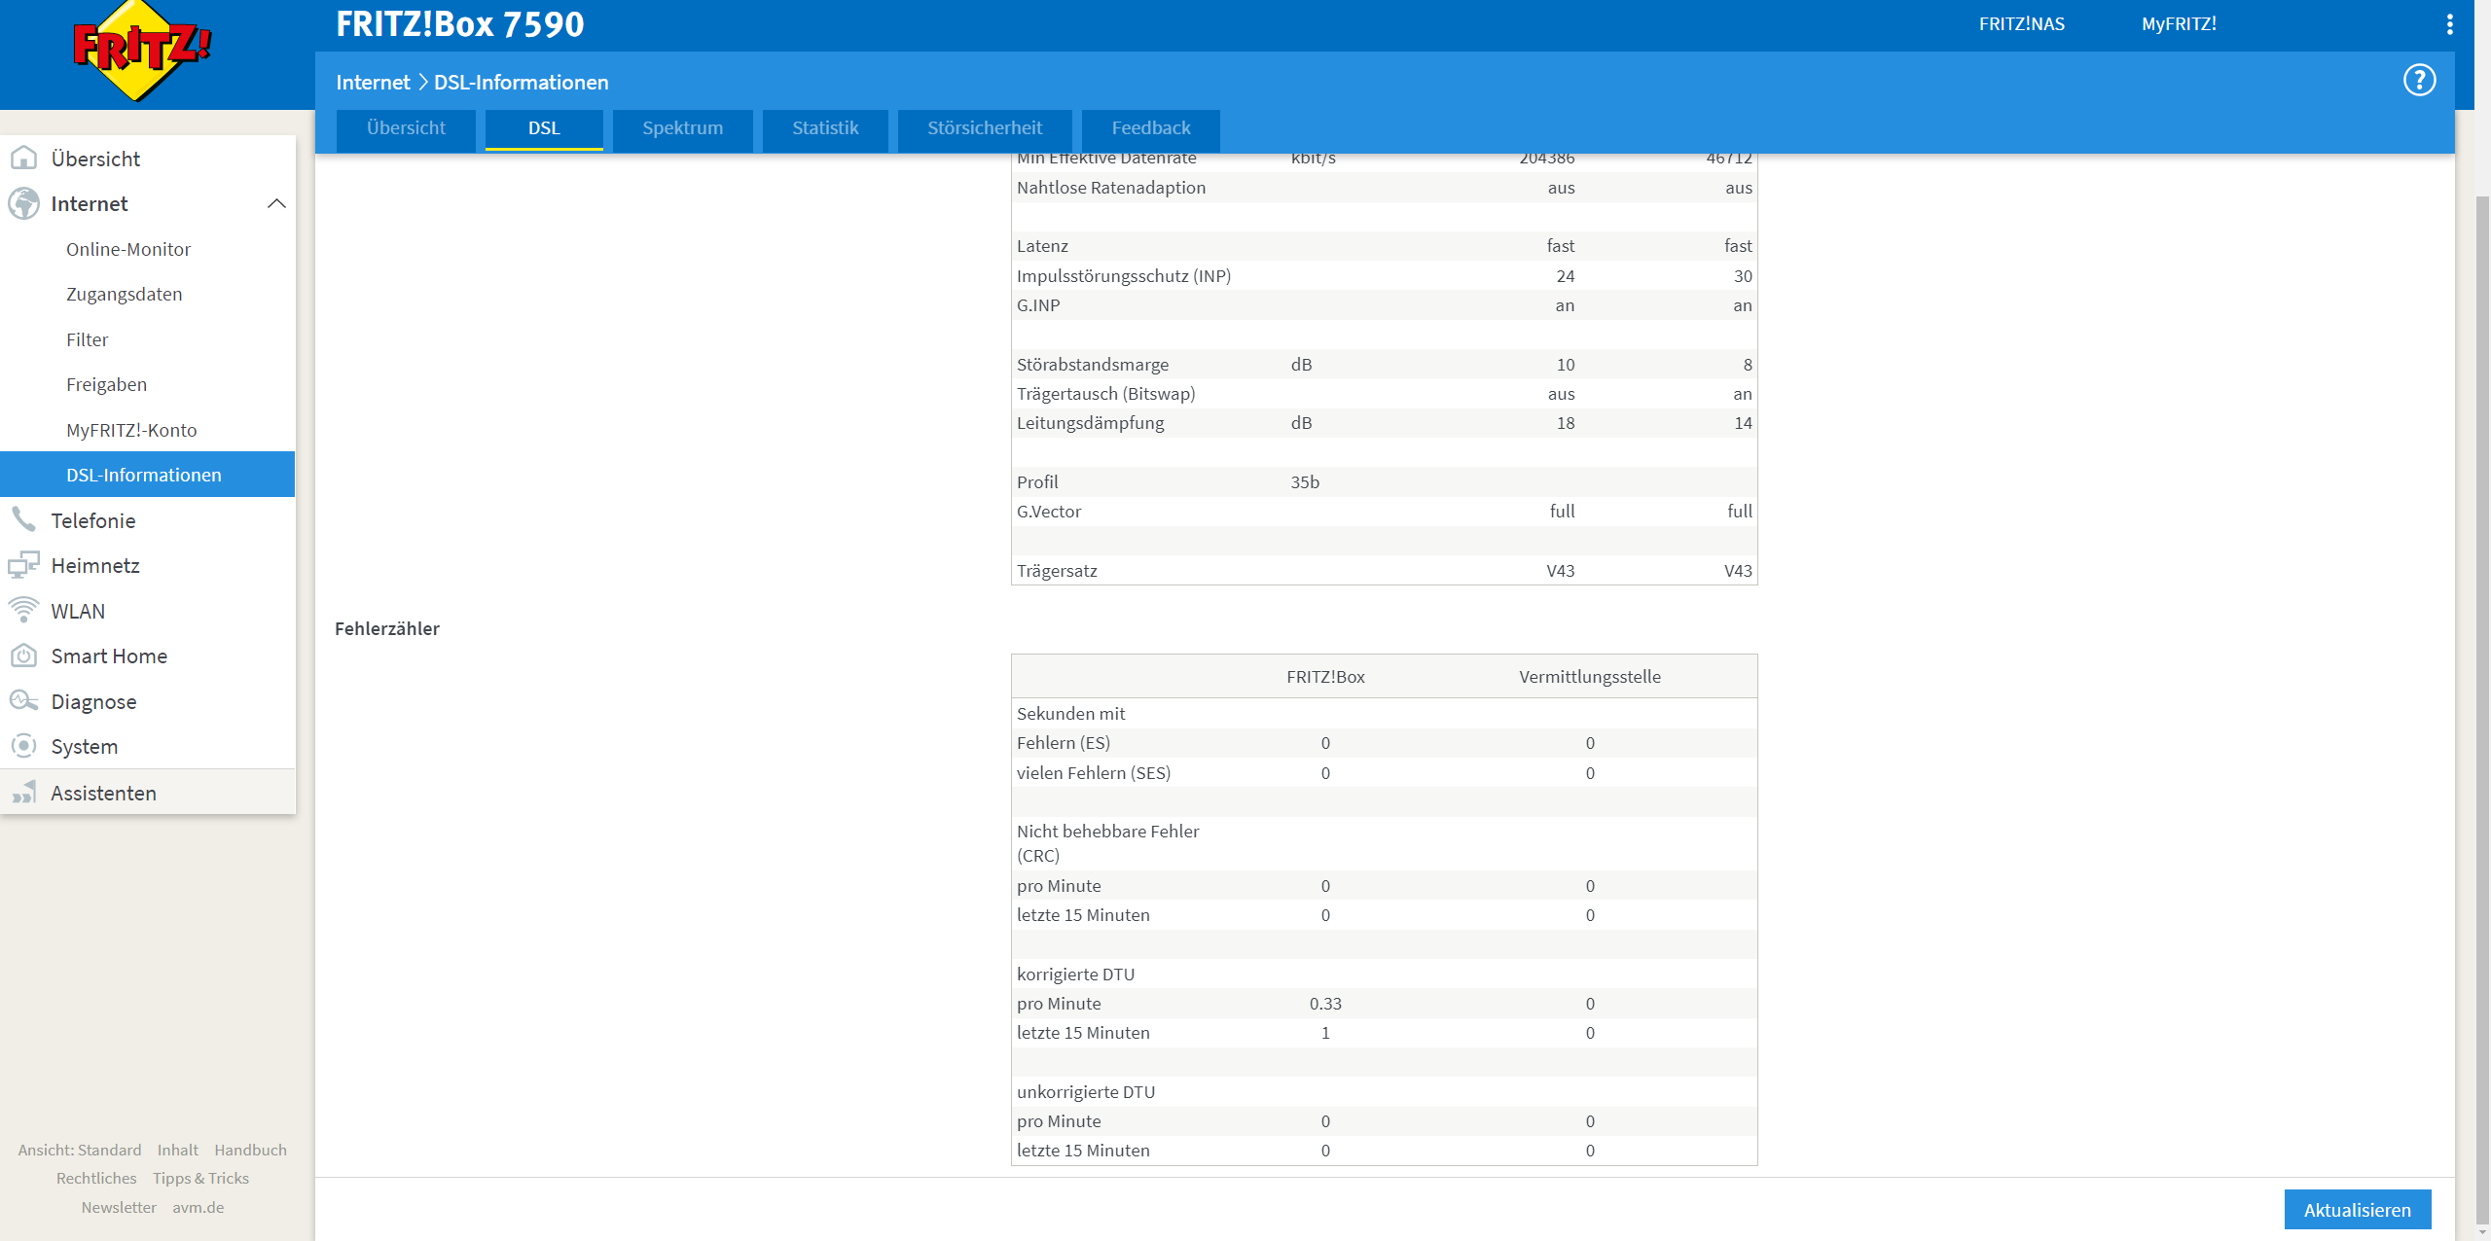Image resolution: width=2491 pixels, height=1241 pixels.
Task: Click the Leitungsdämpfung row label
Action: [1090, 423]
